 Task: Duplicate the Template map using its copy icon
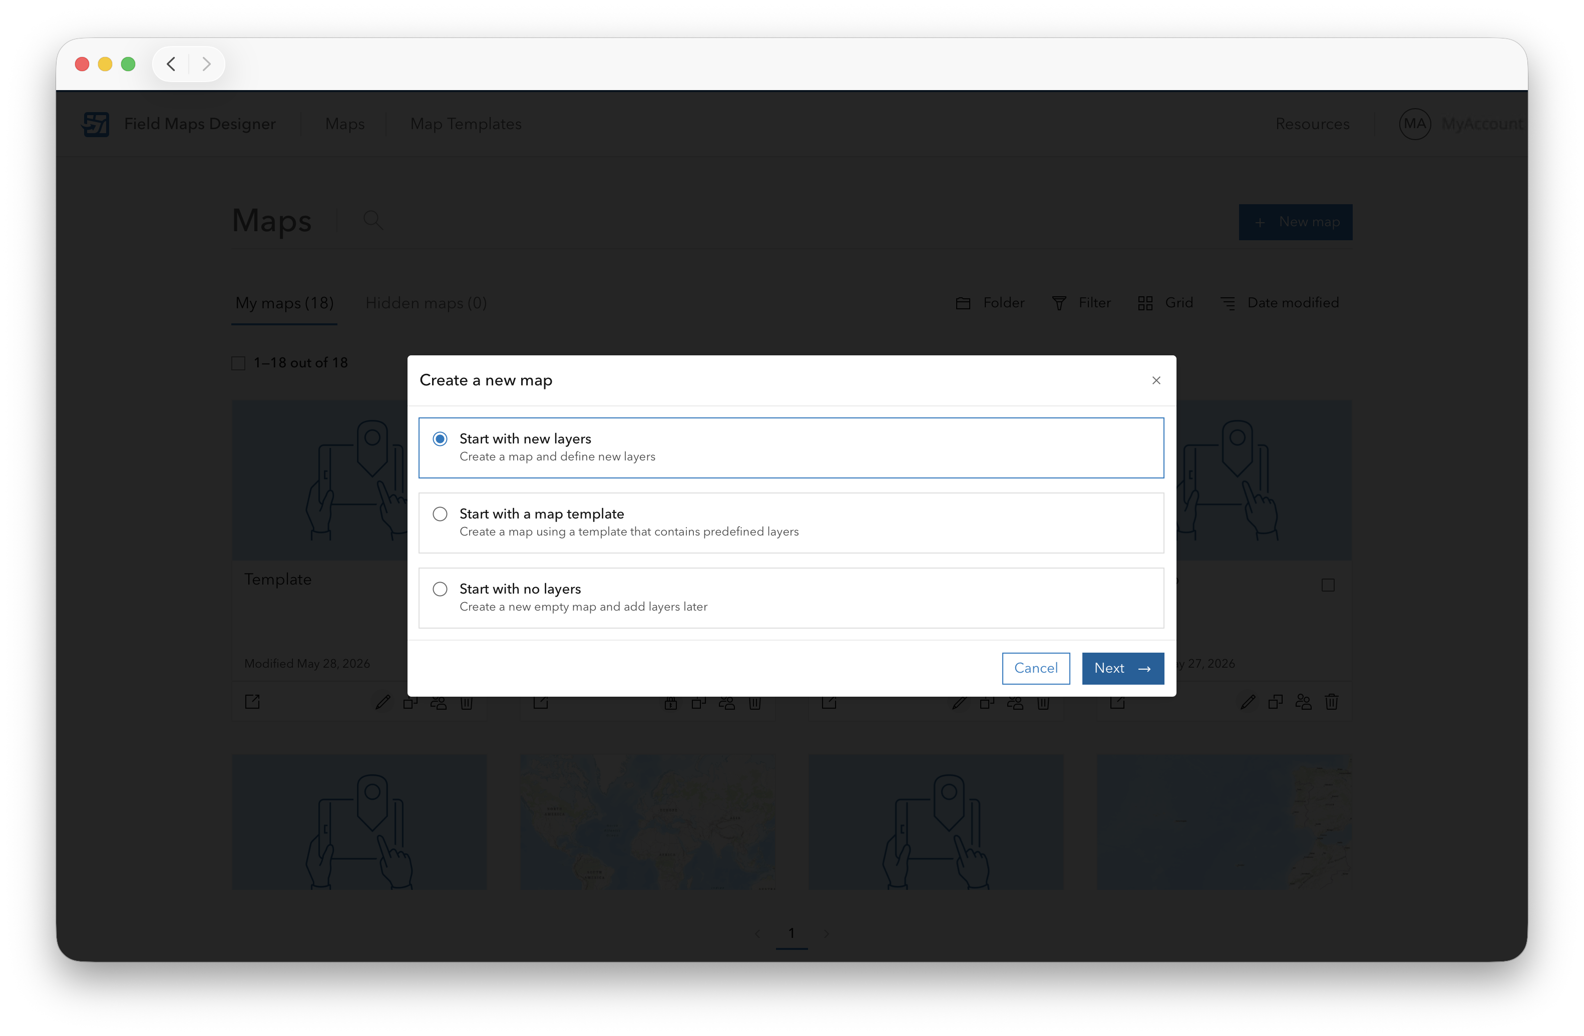click(x=411, y=701)
